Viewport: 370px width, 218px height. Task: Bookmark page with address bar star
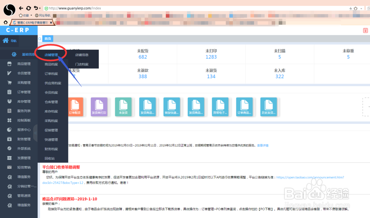356,8
